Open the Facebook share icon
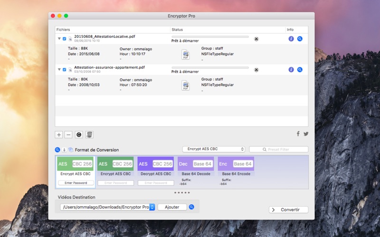380x237 pixels. click(298, 134)
